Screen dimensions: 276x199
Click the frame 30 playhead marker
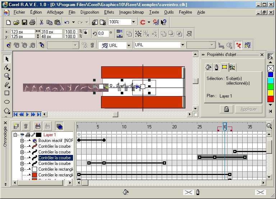(225, 127)
